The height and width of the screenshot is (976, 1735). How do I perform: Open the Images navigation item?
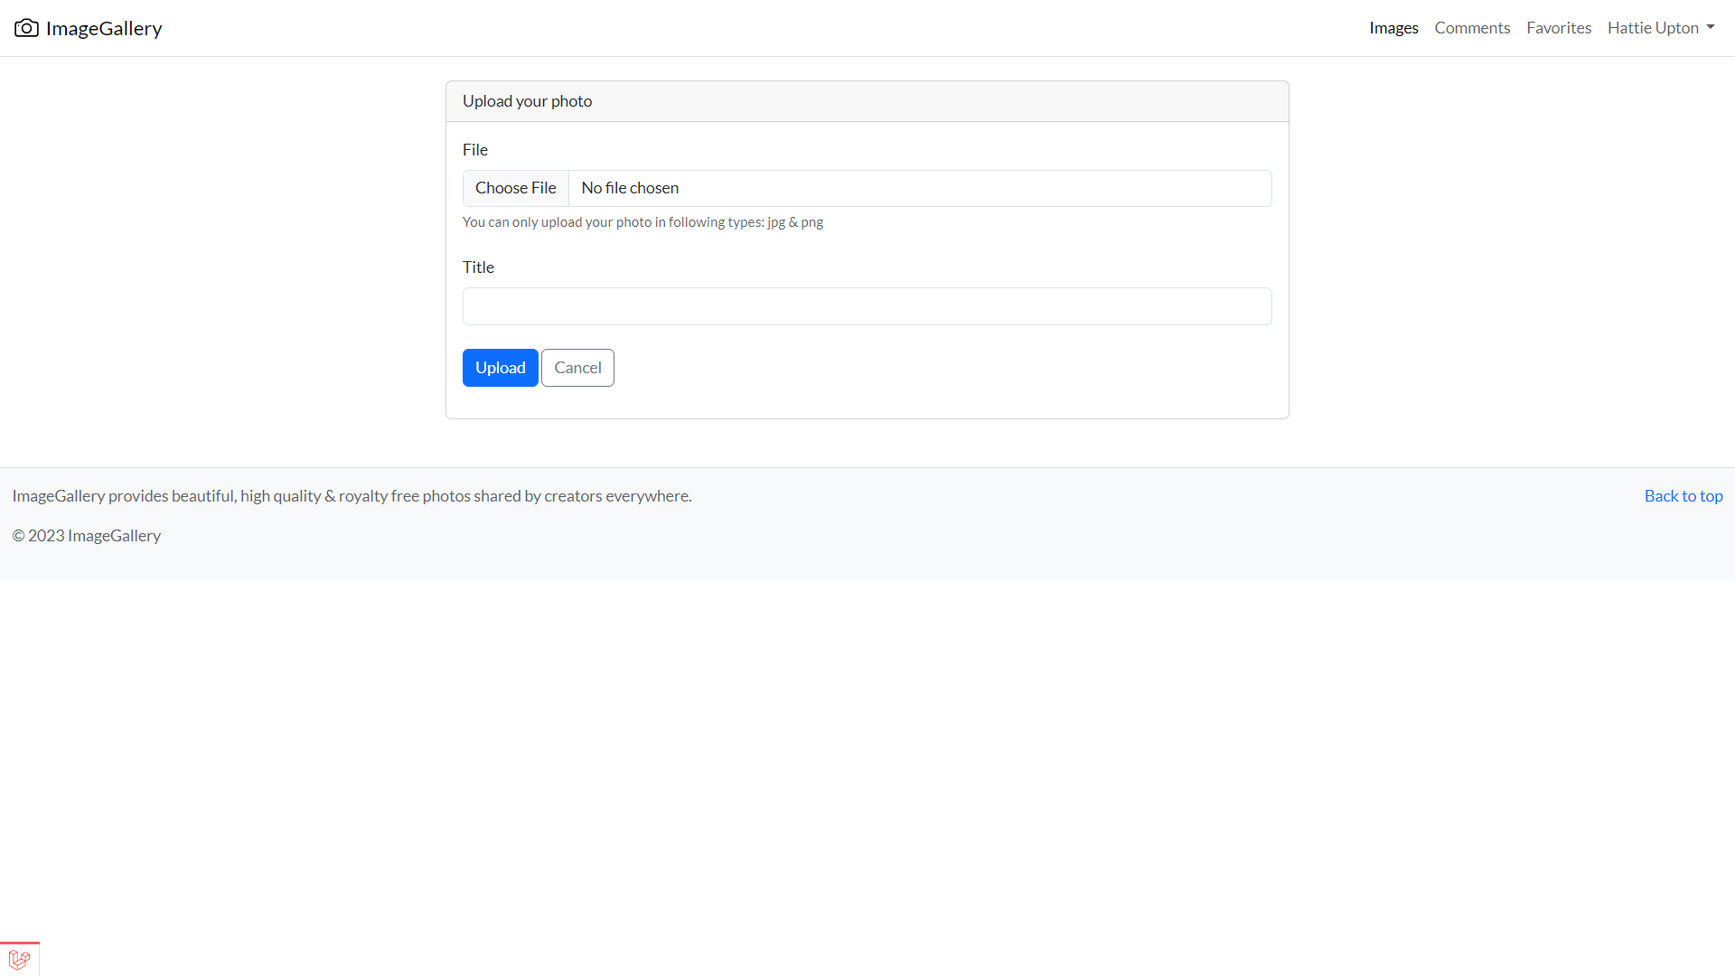(x=1394, y=27)
